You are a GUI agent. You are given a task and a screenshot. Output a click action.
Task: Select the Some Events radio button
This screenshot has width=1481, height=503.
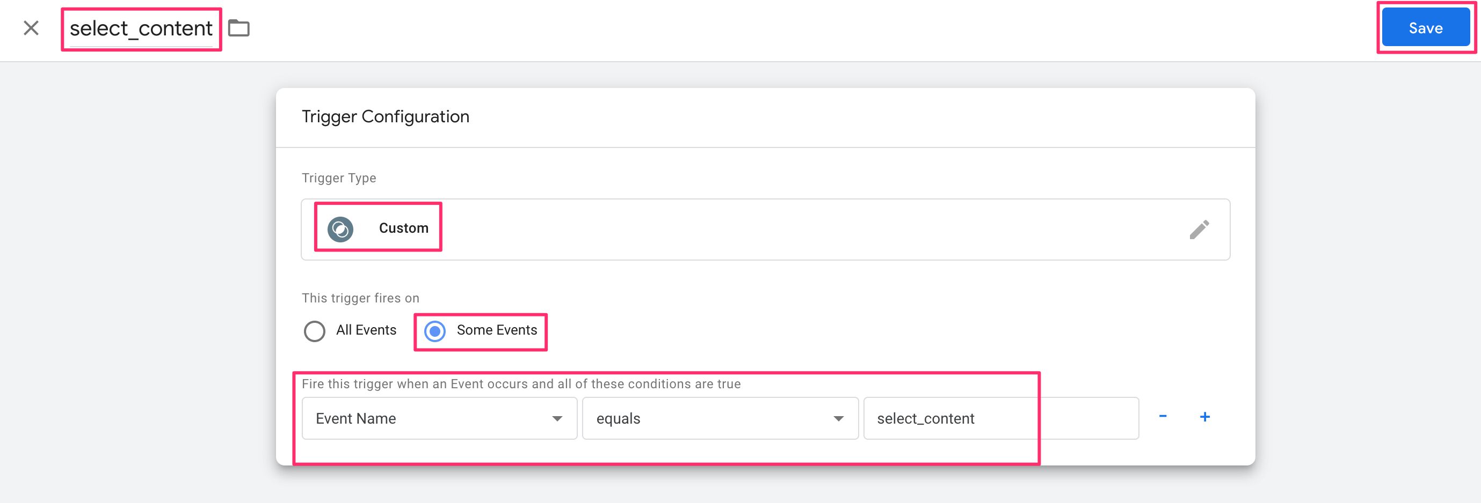435,331
